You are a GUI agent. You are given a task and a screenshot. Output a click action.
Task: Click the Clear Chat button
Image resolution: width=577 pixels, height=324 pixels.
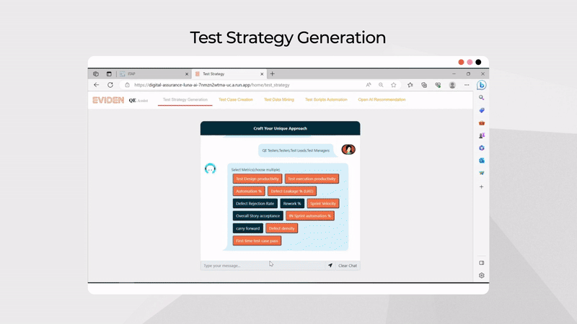348,266
